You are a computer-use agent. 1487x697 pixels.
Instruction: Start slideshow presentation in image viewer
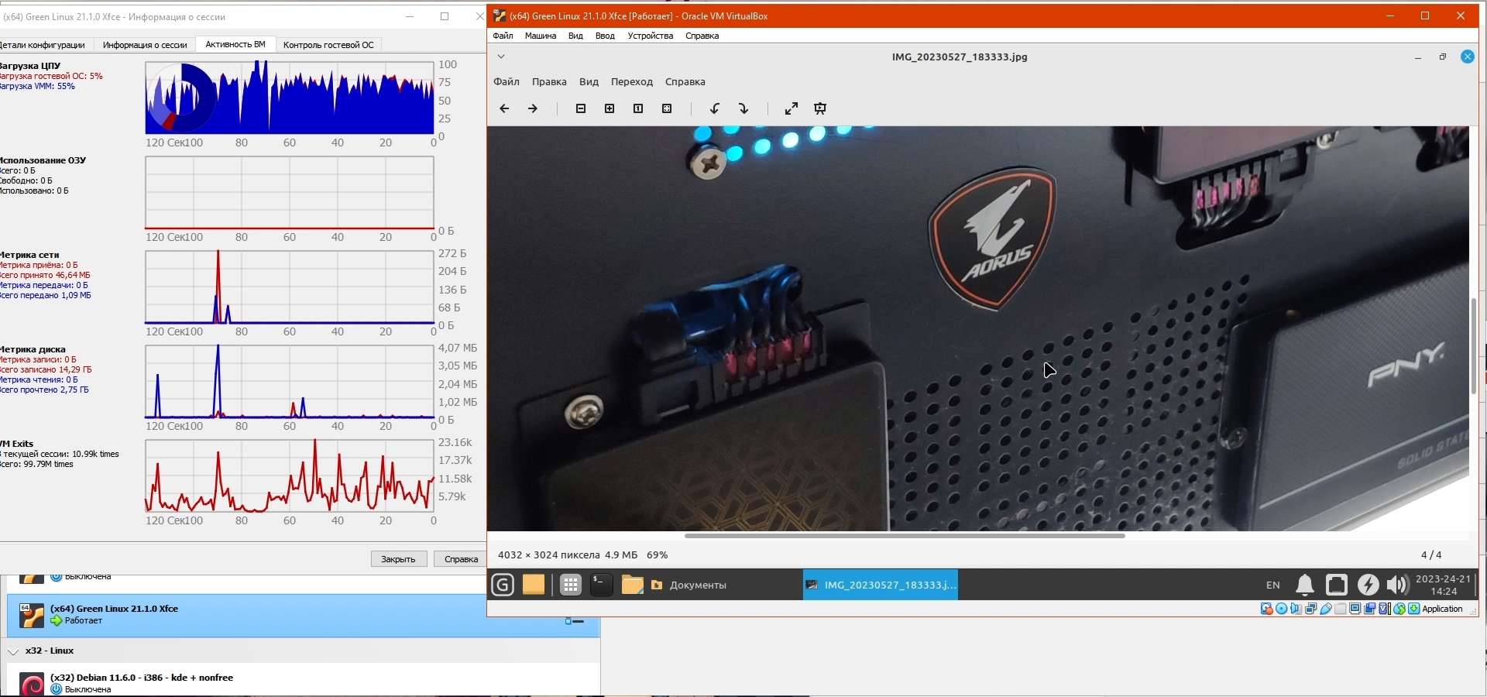coord(820,109)
